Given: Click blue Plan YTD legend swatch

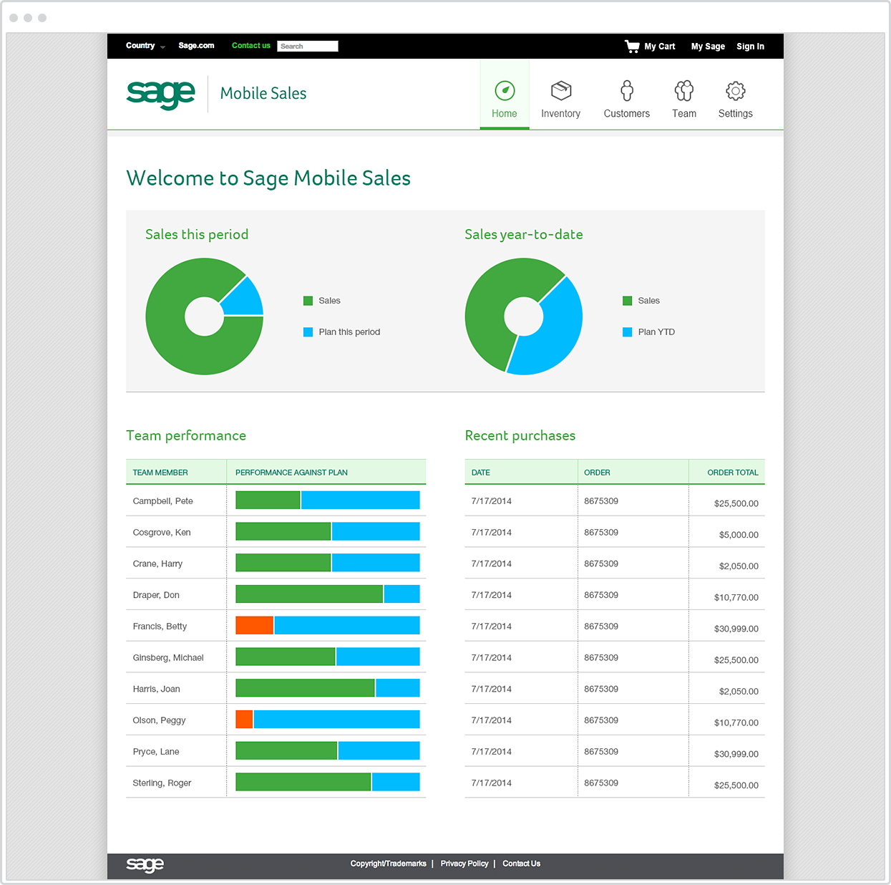Looking at the screenshot, I should click(628, 332).
